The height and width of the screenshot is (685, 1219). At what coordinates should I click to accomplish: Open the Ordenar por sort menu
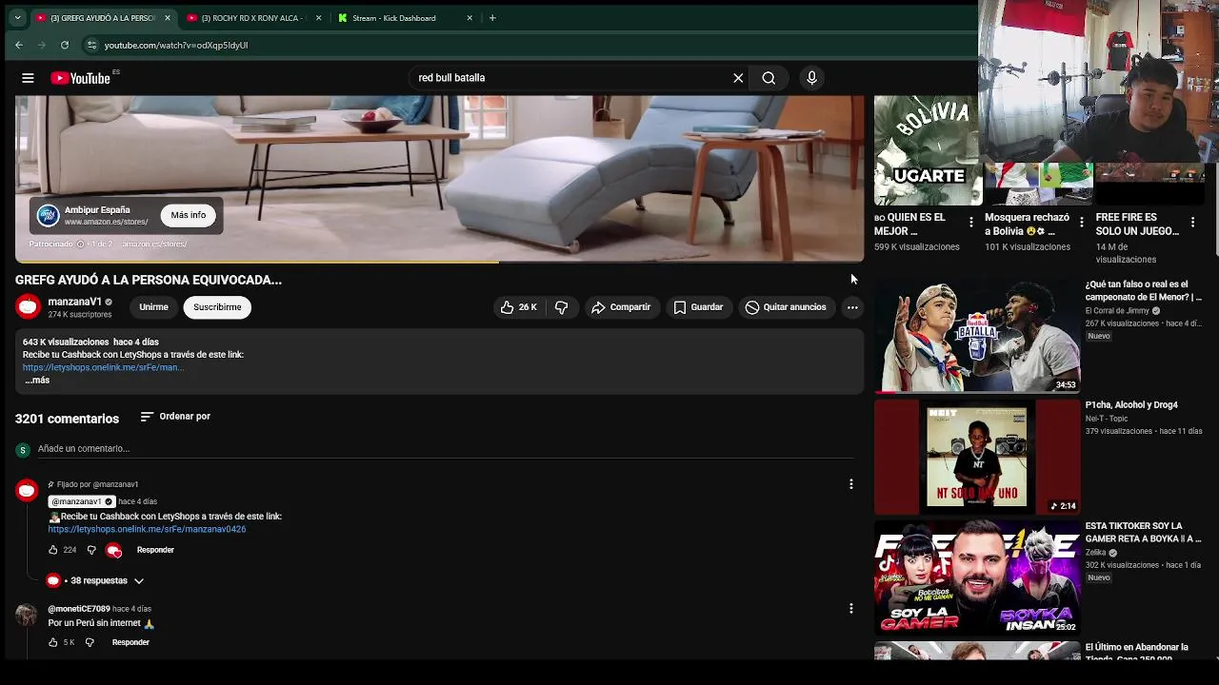point(175,417)
